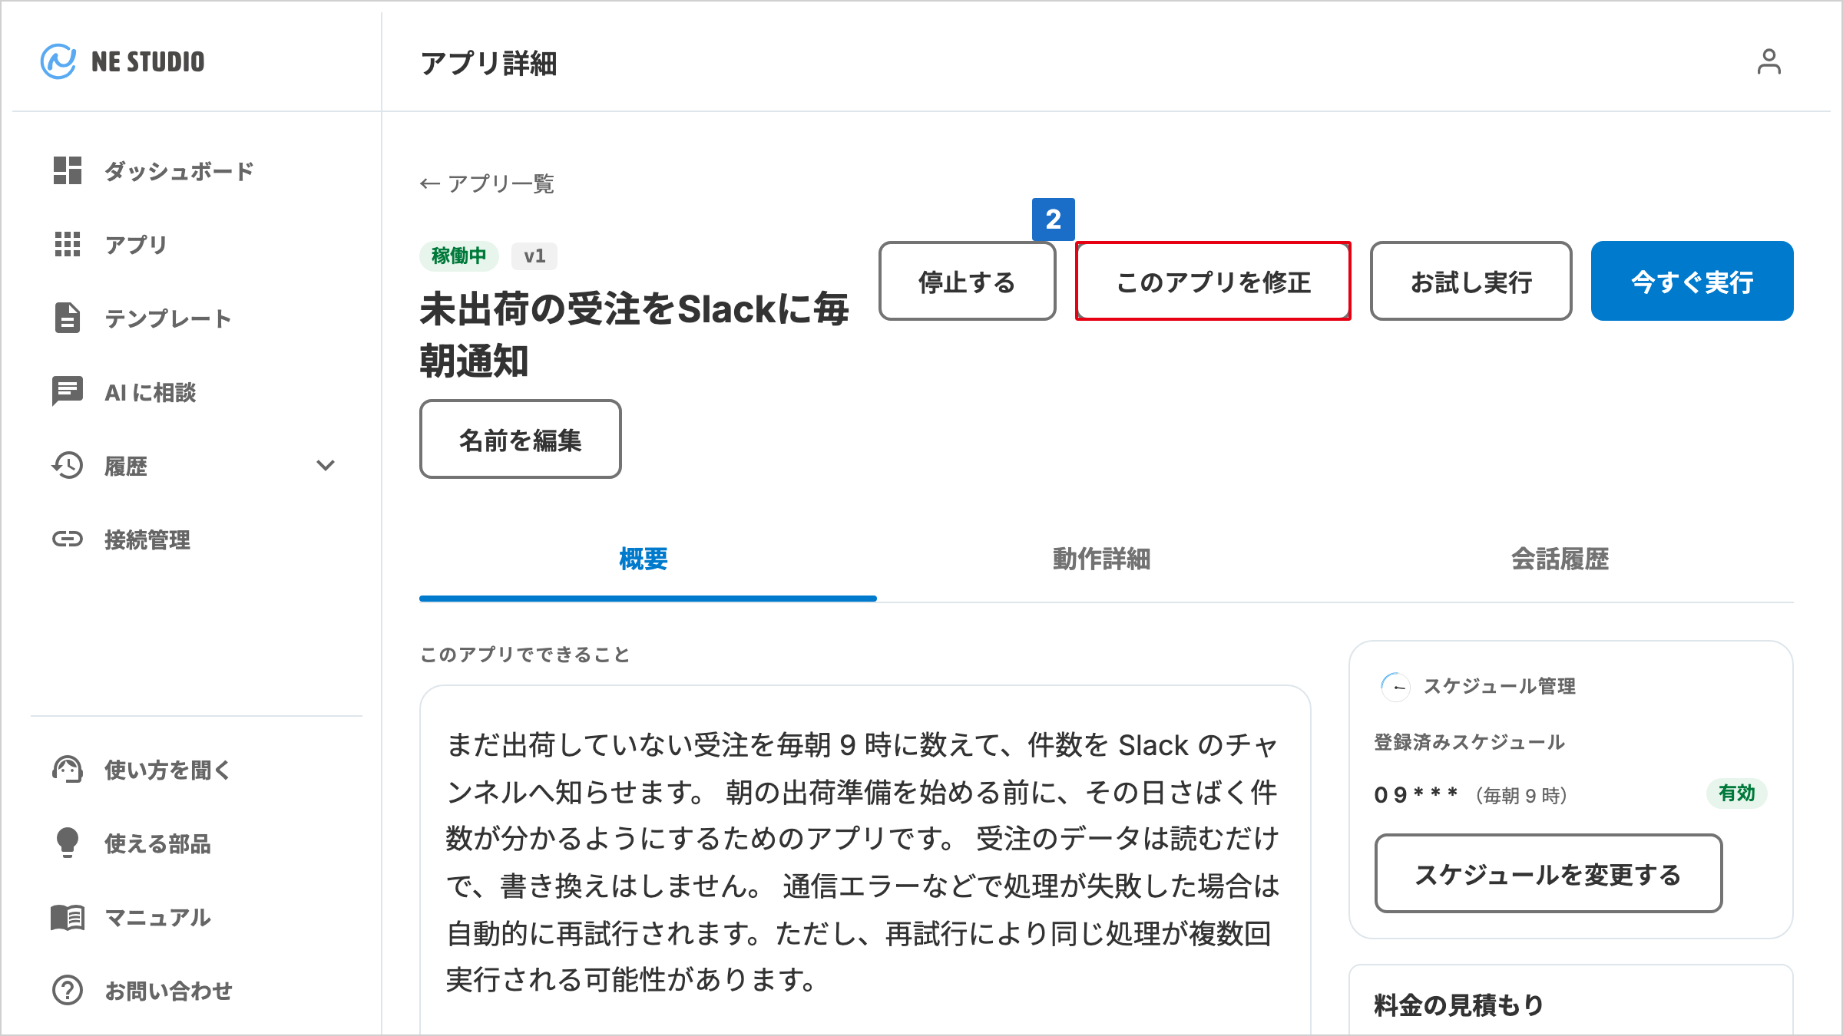1843x1036 pixels.
Task: Click the apps grid icon in sidebar
Action: click(68, 244)
